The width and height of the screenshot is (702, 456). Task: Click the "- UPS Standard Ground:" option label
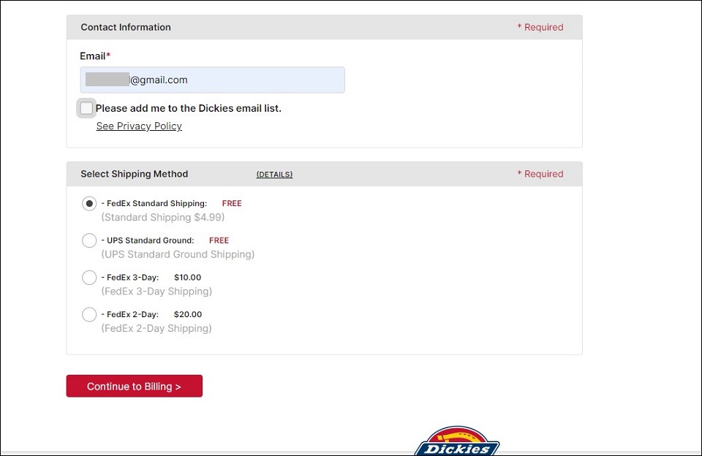(148, 240)
